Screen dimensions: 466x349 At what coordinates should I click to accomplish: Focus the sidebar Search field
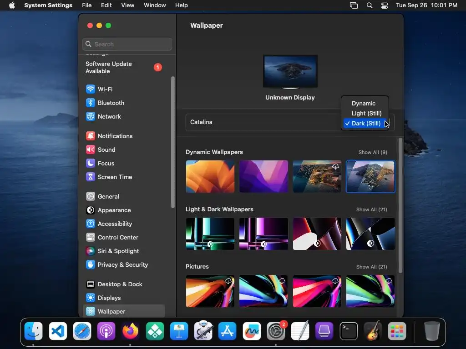(x=127, y=44)
